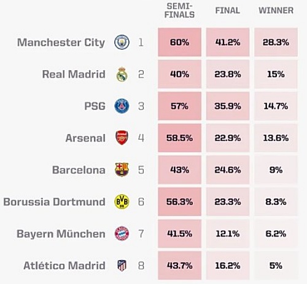Click the Manchester City club crest
The image size is (307, 284).
point(122,42)
